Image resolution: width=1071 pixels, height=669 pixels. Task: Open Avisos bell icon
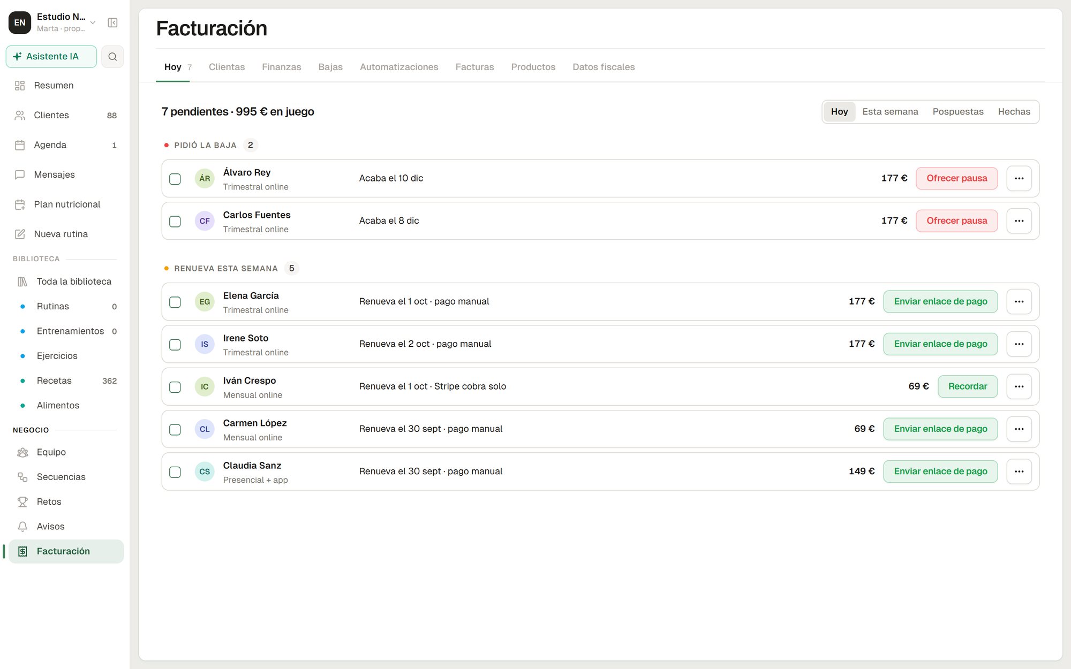point(22,527)
